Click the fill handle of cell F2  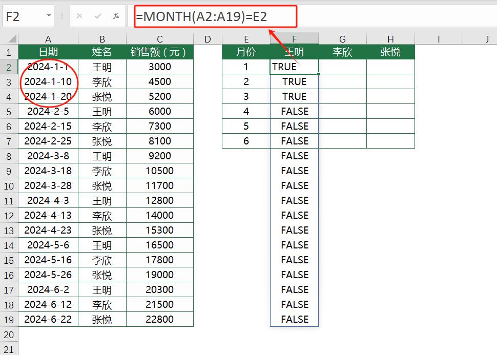[x=318, y=74]
